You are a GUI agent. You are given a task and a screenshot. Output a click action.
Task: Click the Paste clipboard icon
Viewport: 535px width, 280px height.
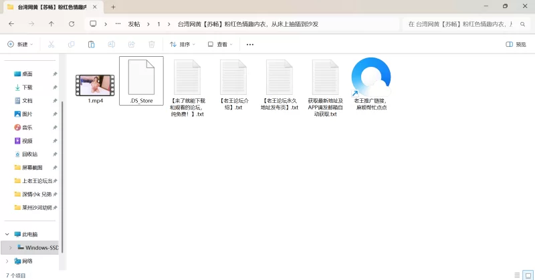[x=91, y=44]
